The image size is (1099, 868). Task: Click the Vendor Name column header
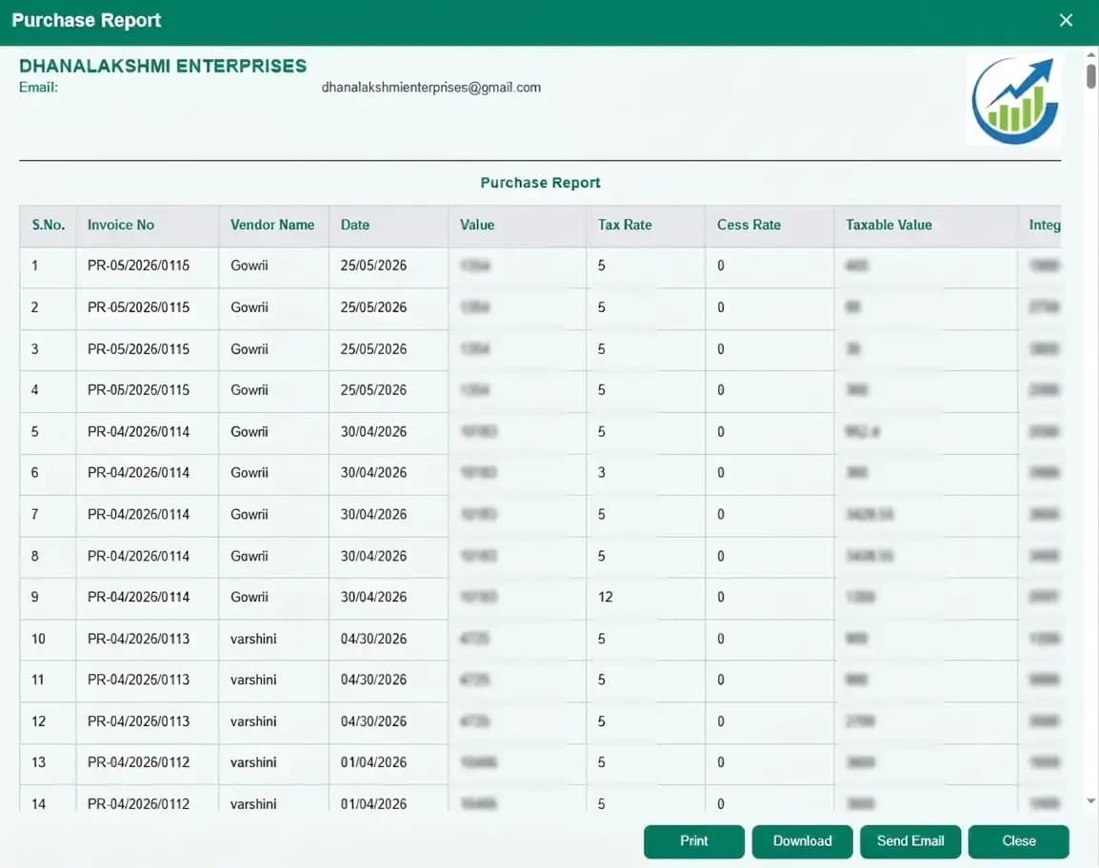[x=272, y=225]
